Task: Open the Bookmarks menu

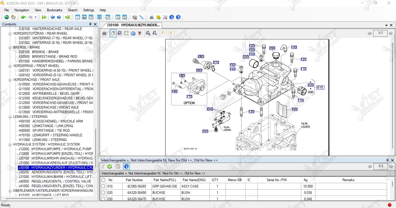Action: 55,10
